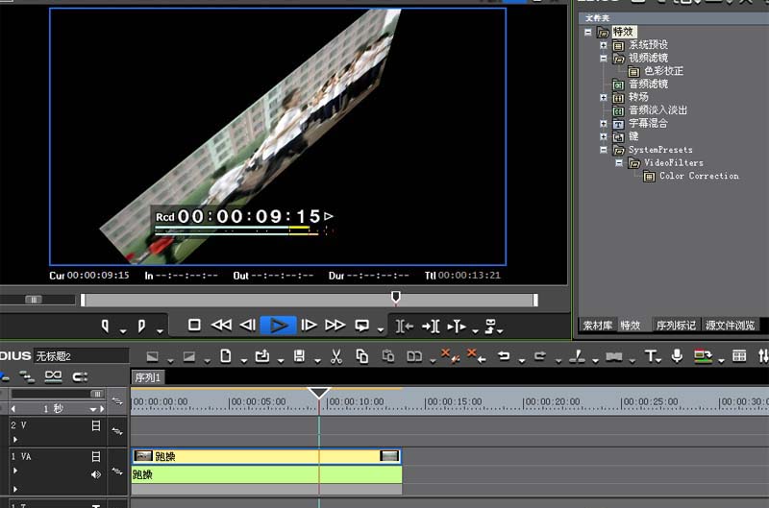Image resolution: width=769 pixels, height=508 pixels.
Task: Open the title creation T tool
Action: click(652, 356)
